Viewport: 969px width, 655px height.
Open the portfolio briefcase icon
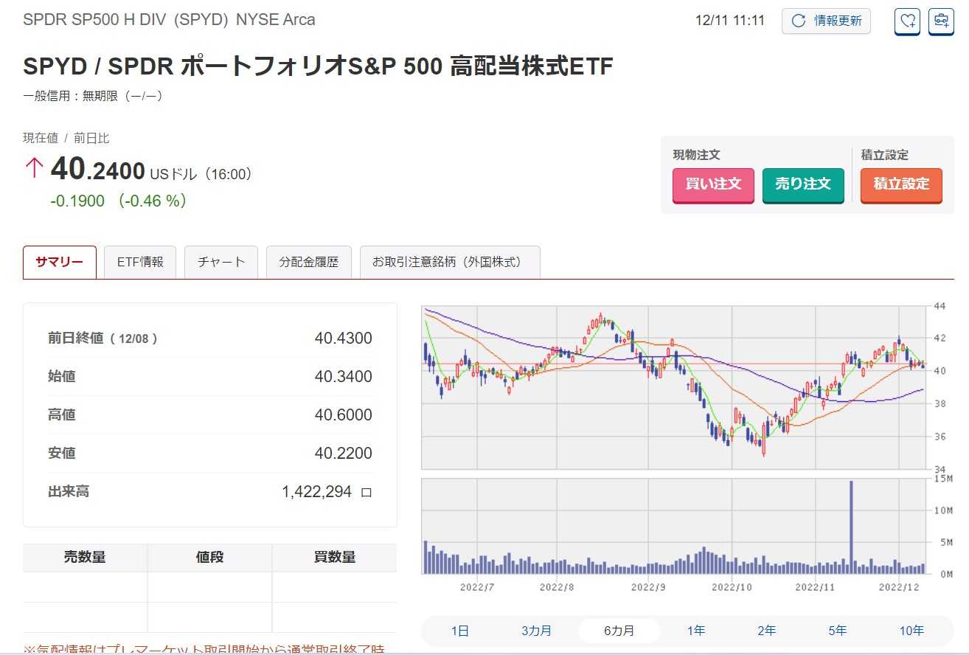941,21
